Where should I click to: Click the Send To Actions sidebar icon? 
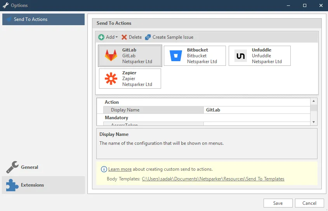click(9, 19)
